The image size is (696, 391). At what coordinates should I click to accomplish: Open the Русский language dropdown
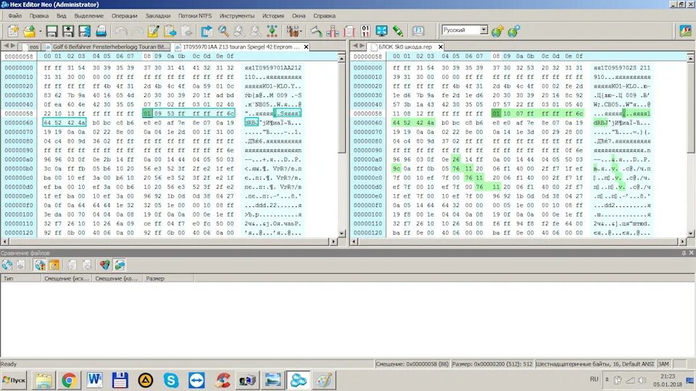(x=484, y=30)
